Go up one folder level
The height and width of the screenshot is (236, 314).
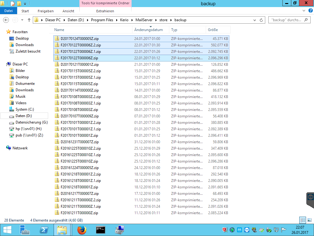tap(29, 20)
